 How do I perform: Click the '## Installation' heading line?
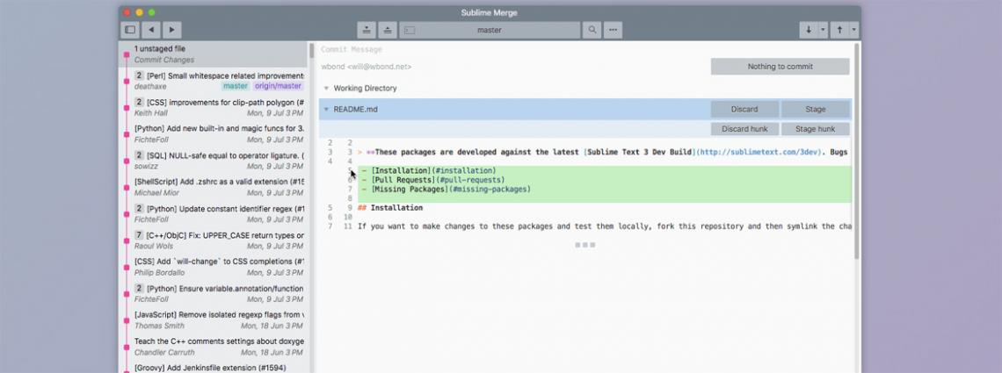click(389, 208)
